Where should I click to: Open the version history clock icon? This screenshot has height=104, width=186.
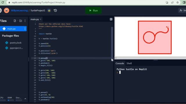click(x=56, y=10)
